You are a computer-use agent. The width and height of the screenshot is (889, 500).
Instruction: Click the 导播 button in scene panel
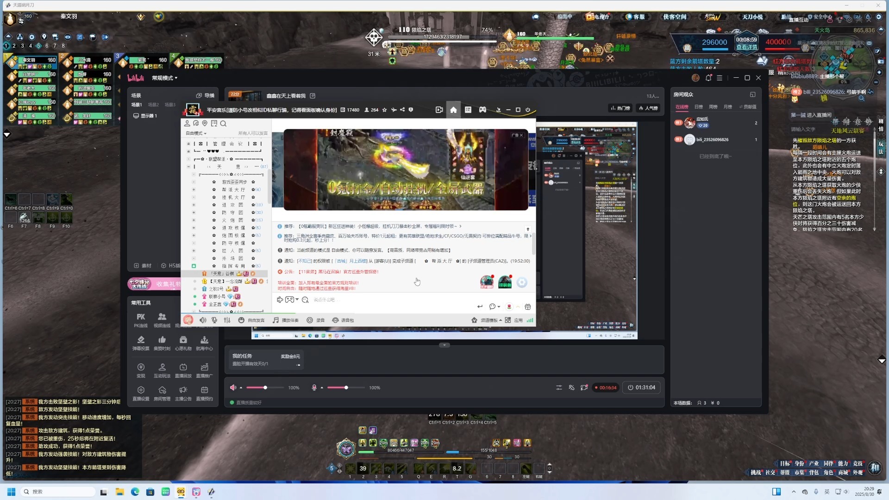click(x=205, y=95)
